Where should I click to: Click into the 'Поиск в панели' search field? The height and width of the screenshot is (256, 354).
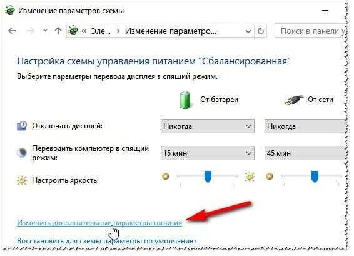(x=310, y=31)
